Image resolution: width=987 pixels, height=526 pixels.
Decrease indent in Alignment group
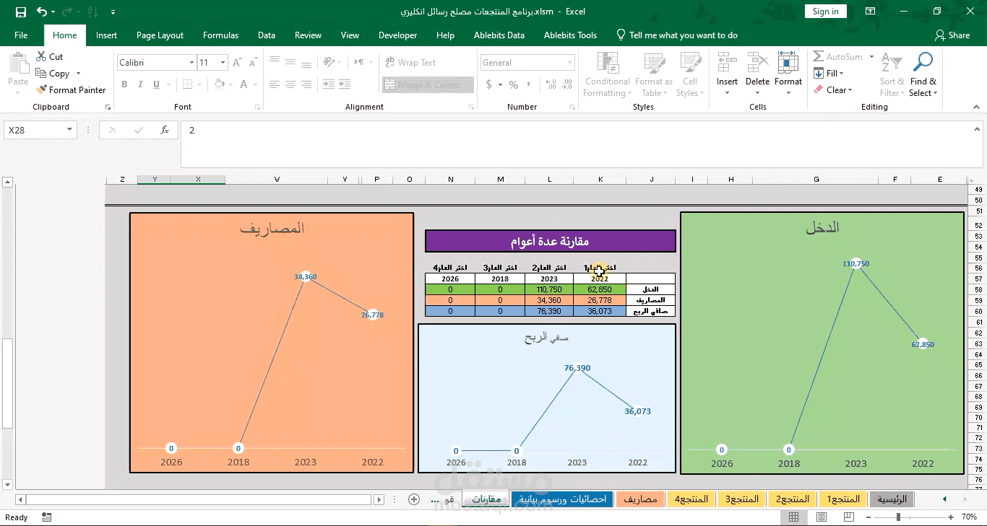(x=329, y=84)
